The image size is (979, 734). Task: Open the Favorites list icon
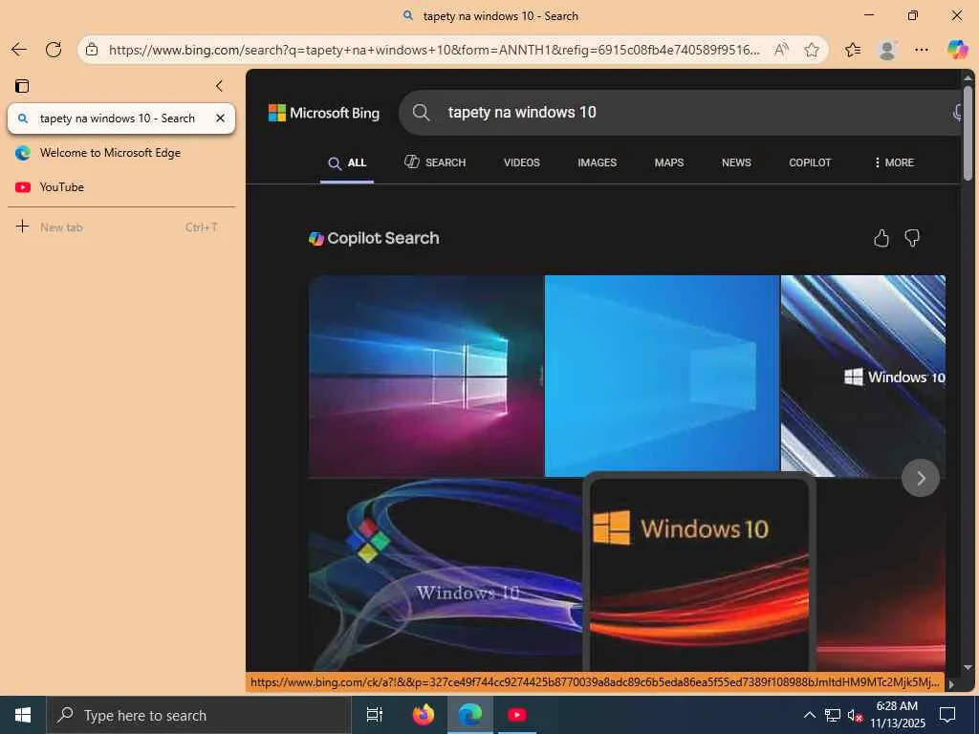pyautogui.click(x=852, y=50)
